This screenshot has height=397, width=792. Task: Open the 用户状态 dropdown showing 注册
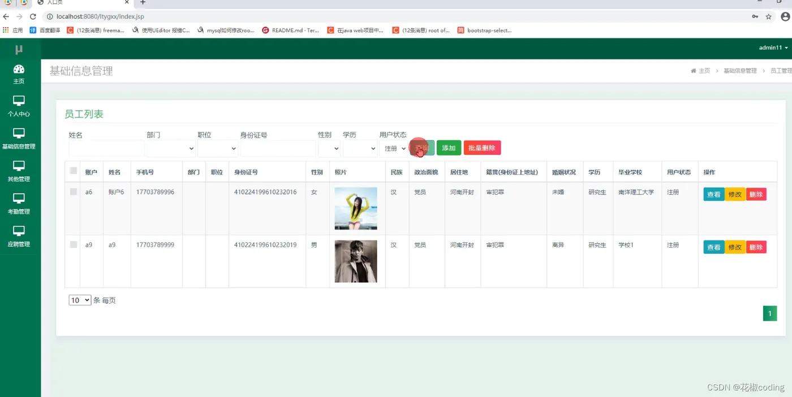click(x=394, y=149)
